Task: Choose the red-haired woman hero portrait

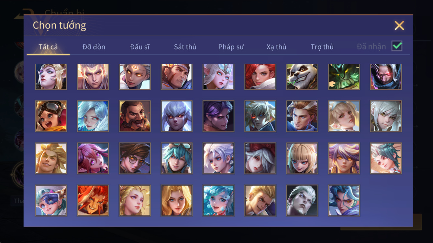Action: point(260,77)
